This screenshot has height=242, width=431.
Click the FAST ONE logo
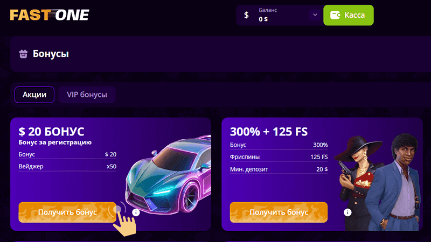click(50, 15)
